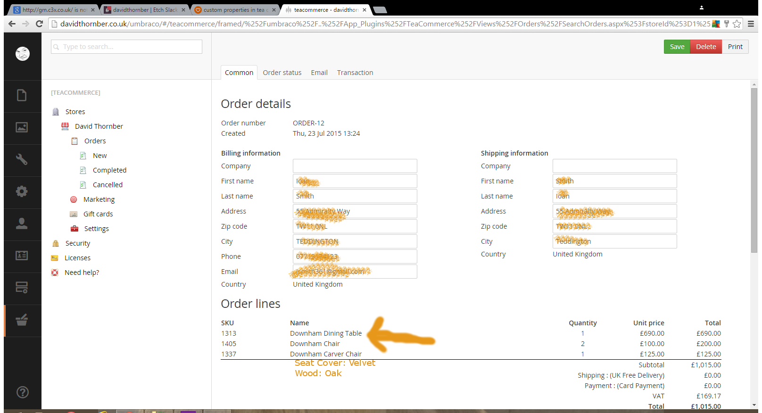
Task: Click the Completed orders checklist icon
Action: point(83,170)
